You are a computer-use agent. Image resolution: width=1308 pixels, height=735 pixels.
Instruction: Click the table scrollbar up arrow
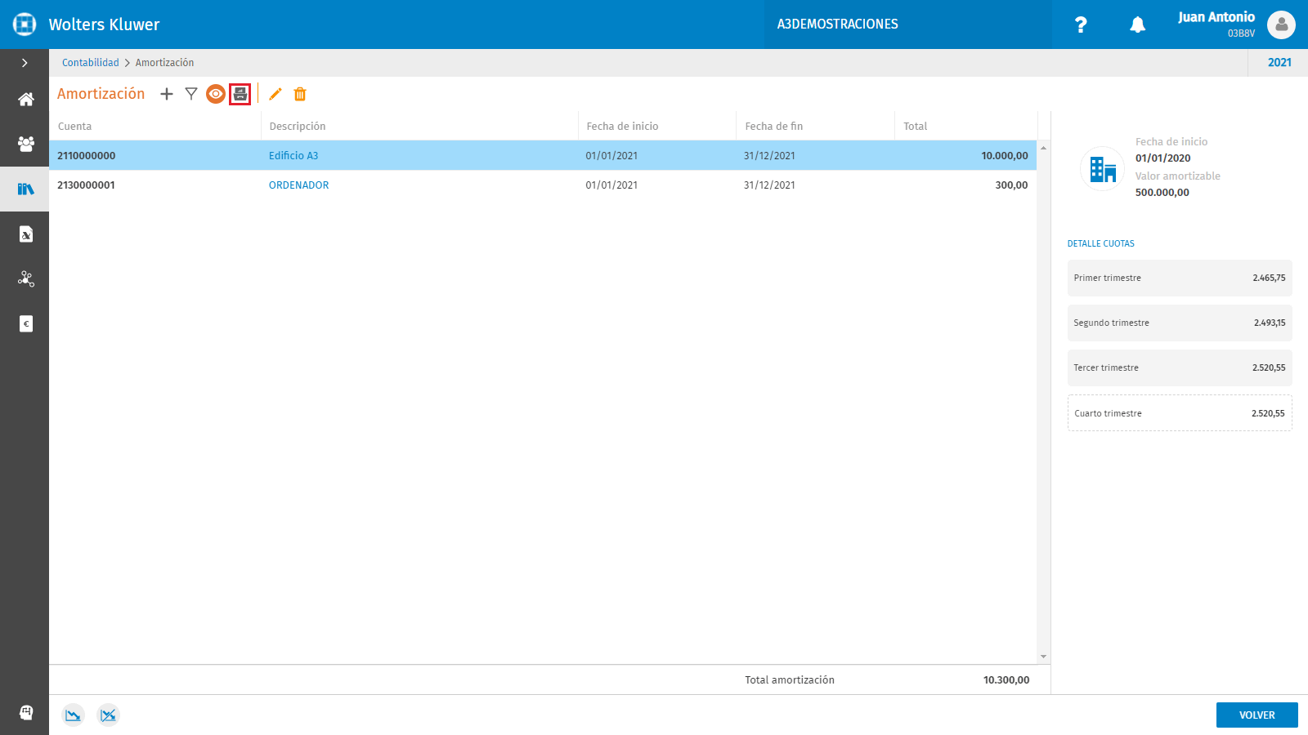(1043, 148)
